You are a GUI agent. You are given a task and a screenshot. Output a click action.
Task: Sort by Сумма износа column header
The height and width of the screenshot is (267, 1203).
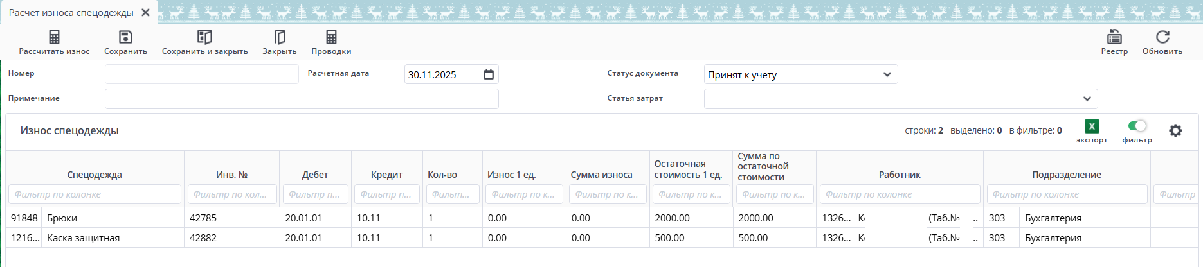pos(601,175)
